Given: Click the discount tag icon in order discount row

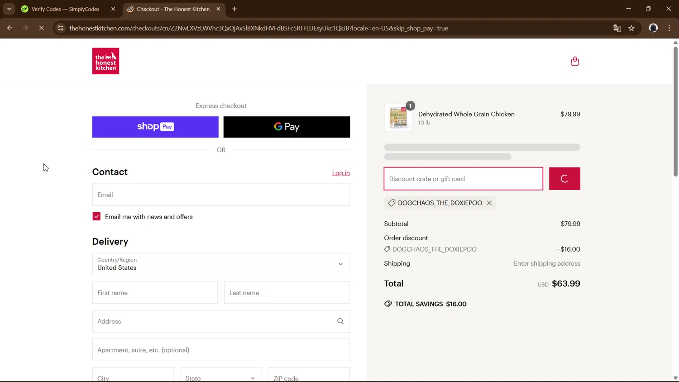Looking at the screenshot, I should coord(387,249).
